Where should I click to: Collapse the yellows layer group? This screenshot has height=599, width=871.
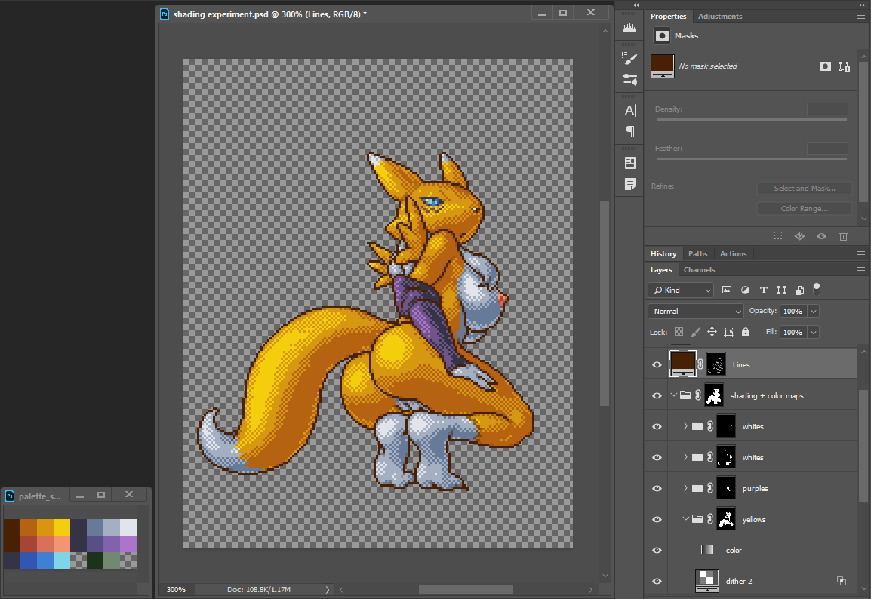click(x=685, y=519)
